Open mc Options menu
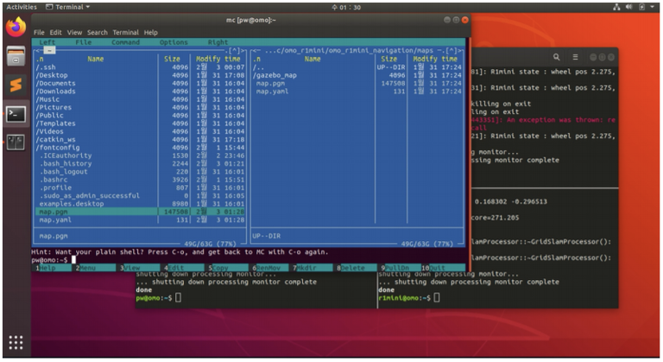 pos(174,42)
